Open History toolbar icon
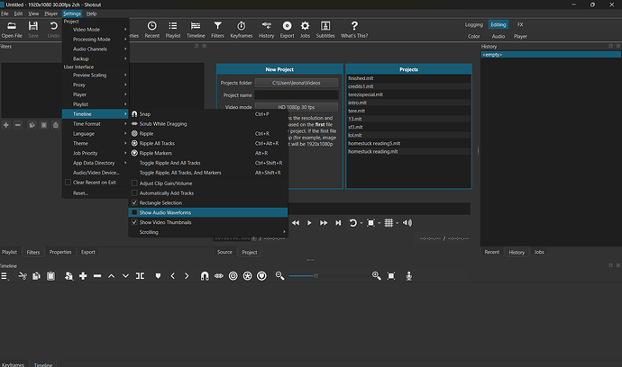 [266, 30]
